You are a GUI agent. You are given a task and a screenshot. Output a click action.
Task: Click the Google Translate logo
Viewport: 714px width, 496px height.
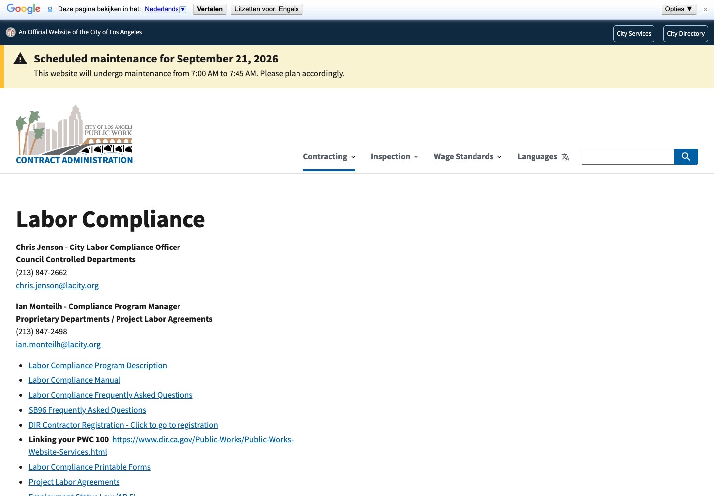coord(23,9)
